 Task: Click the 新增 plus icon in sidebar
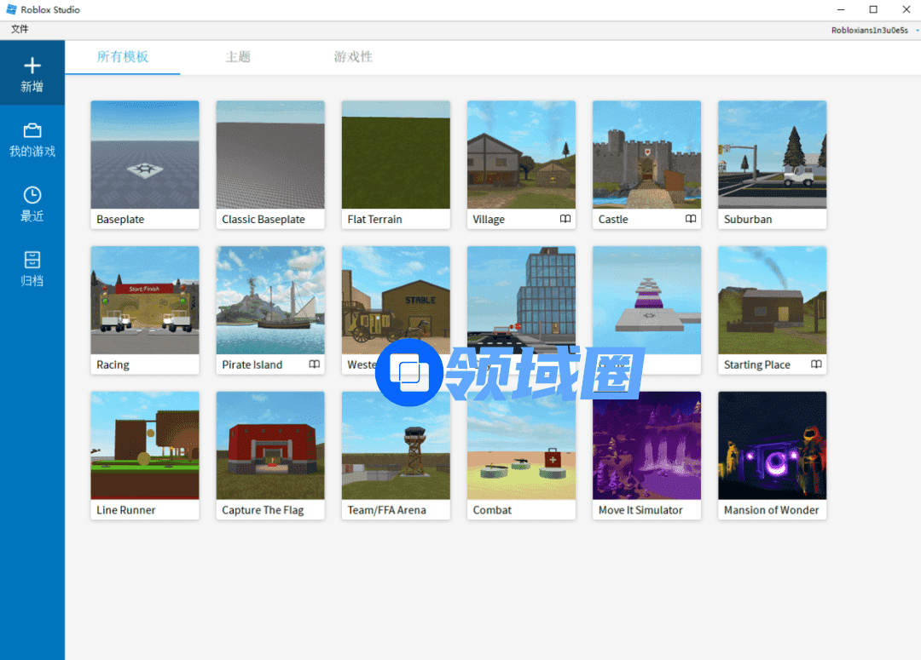pyautogui.click(x=32, y=66)
